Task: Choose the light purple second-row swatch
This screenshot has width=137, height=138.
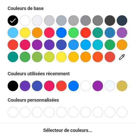Action: click(122, 33)
